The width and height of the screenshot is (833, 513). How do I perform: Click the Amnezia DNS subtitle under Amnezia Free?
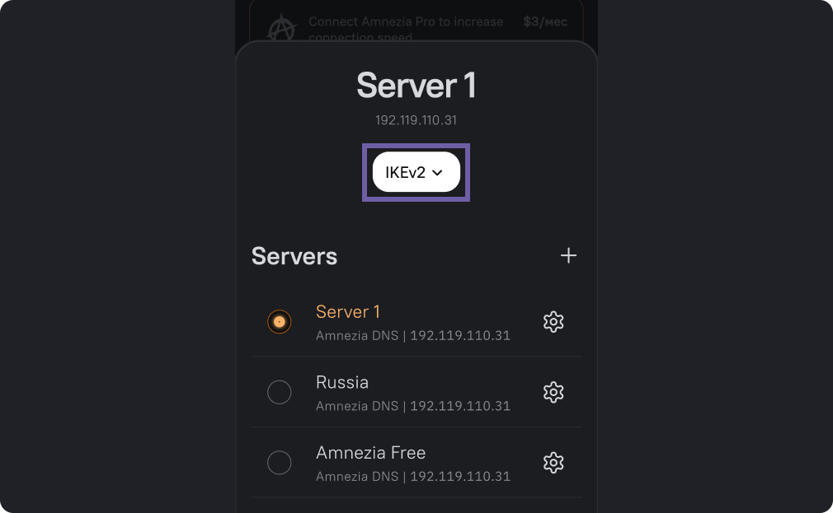(413, 477)
